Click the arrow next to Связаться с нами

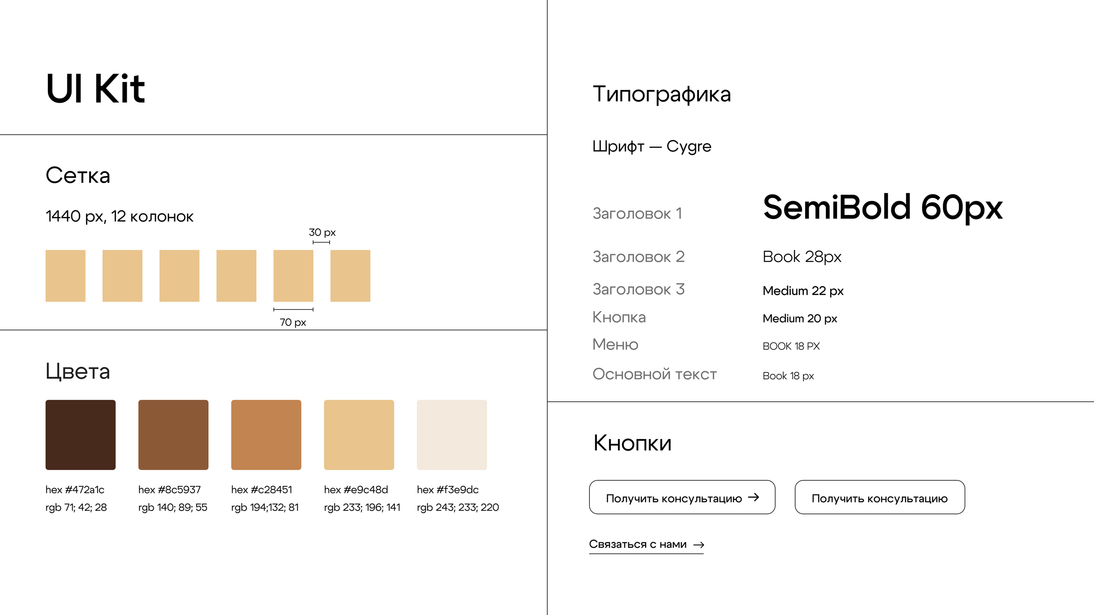(698, 545)
